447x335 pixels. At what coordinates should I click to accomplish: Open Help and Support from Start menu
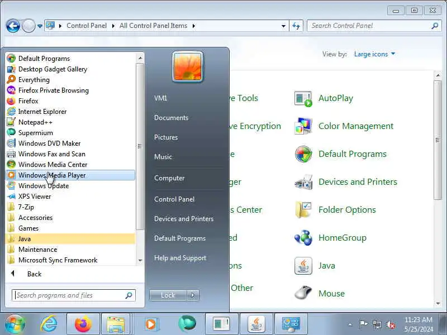tap(180, 258)
